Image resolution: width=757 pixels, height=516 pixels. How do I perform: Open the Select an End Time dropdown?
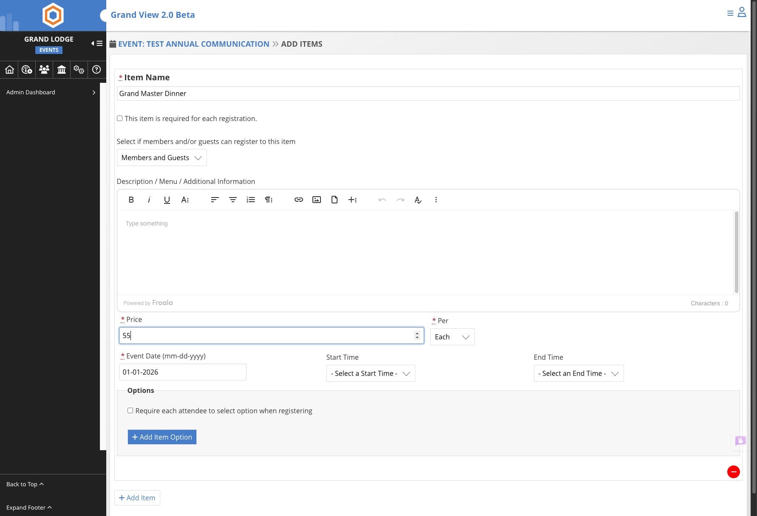click(578, 373)
